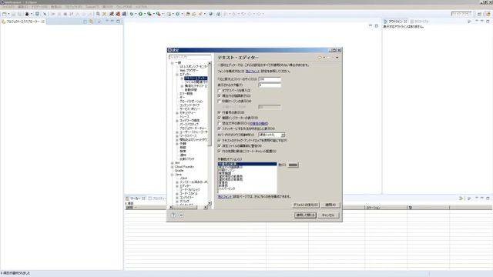The image size is (493, 277).
Task: Open the ファイル menu
Action: point(8,7)
